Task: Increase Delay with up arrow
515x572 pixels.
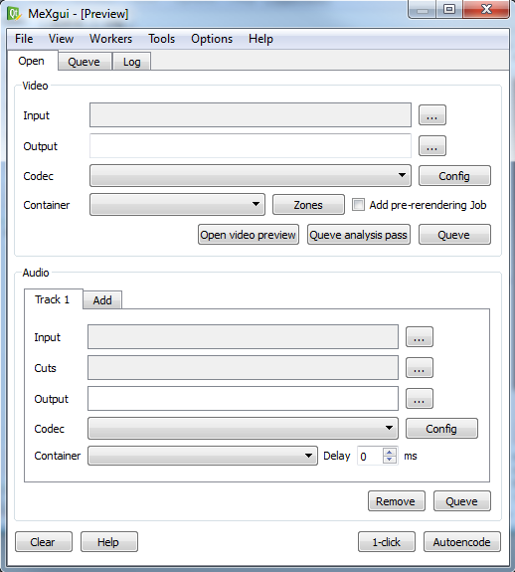Action: 390,452
